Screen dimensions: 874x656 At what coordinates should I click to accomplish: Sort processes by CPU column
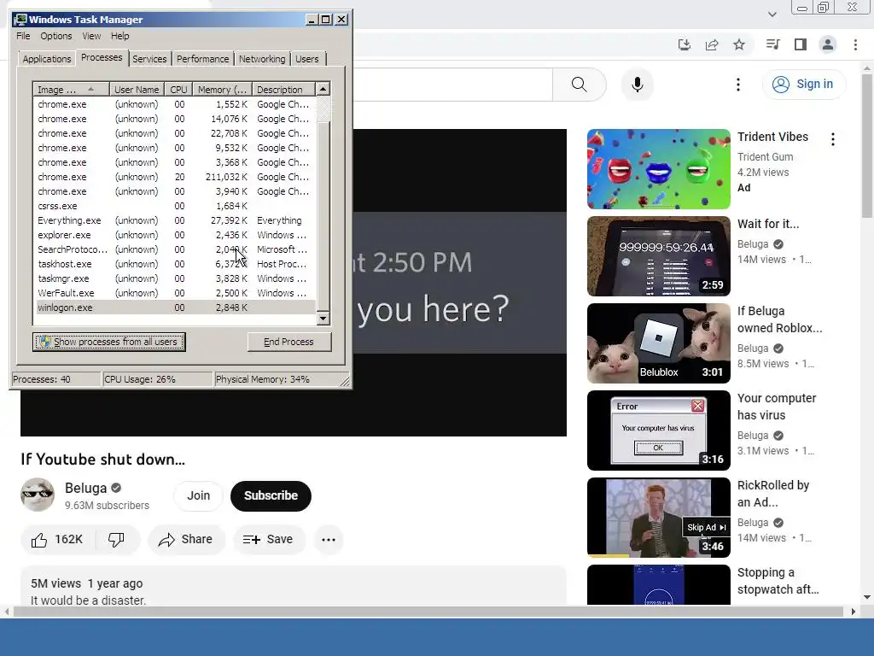[x=179, y=89]
